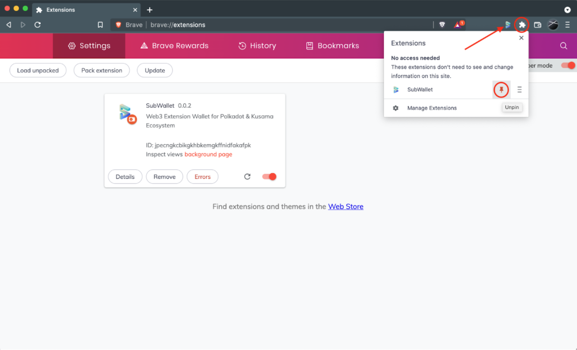Disable the SubWallet extension toggle
The height and width of the screenshot is (350, 577).
269,176
